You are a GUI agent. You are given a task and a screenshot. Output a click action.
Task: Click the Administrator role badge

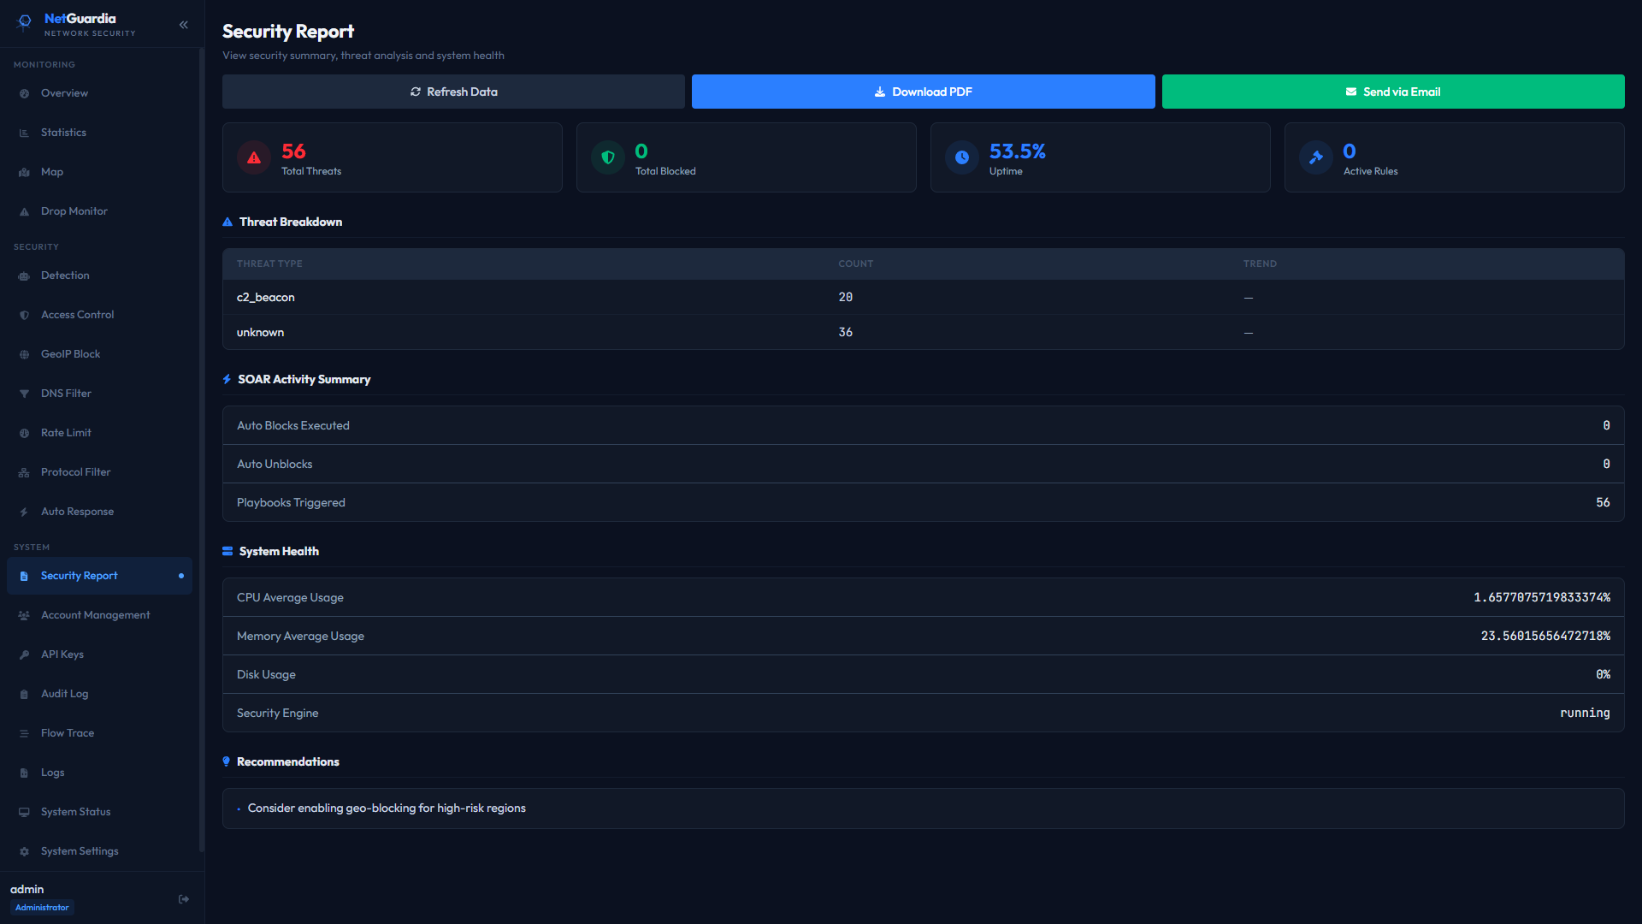(x=42, y=908)
